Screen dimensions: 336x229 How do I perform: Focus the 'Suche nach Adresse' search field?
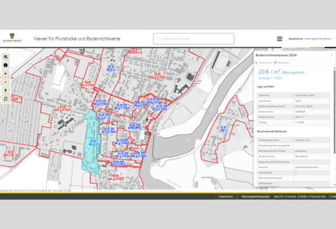tap(194, 39)
